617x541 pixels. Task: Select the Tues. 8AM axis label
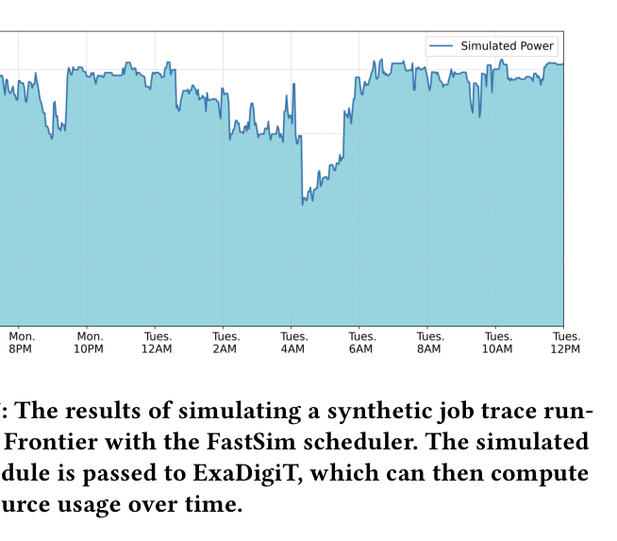click(x=429, y=343)
